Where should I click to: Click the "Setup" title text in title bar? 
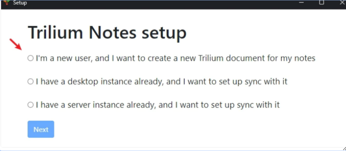20,3
